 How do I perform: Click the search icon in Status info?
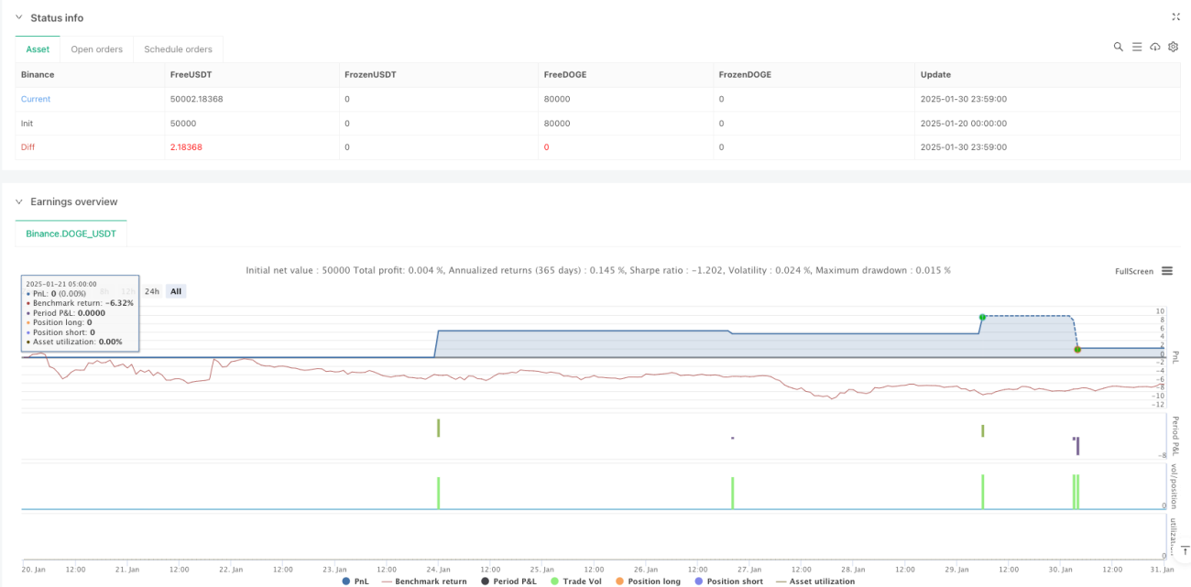[x=1119, y=47]
